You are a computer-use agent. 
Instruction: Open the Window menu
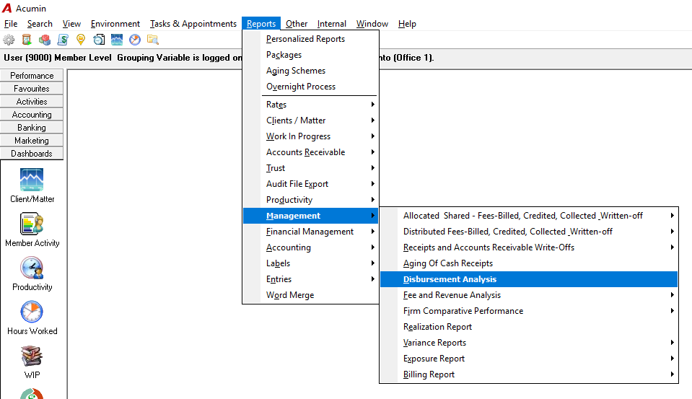[372, 24]
